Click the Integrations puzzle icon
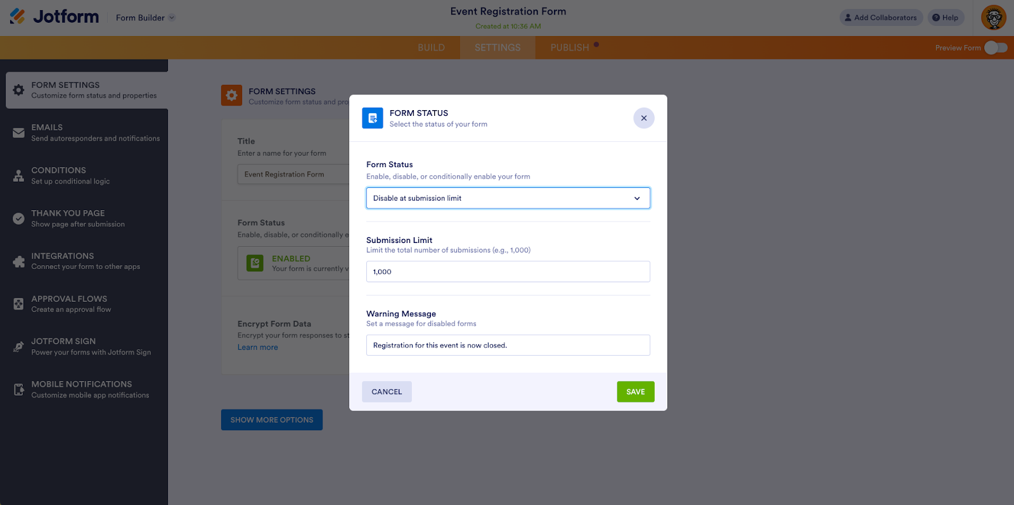Image resolution: width=1014 pixels, height=505 pixels. click(x=19, y=261)
